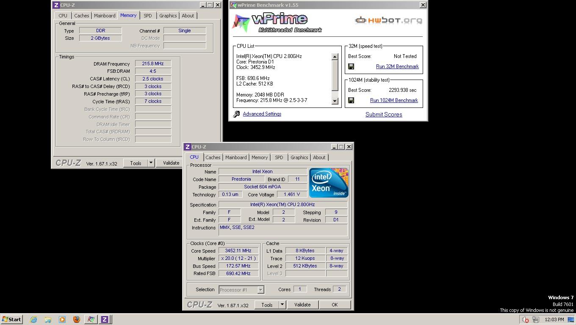Click the Tools button in the CPU-Z Memory window

click(x=136, y=163)
